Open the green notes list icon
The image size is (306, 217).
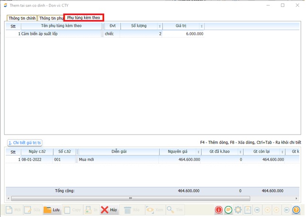[x=228, y=210]
